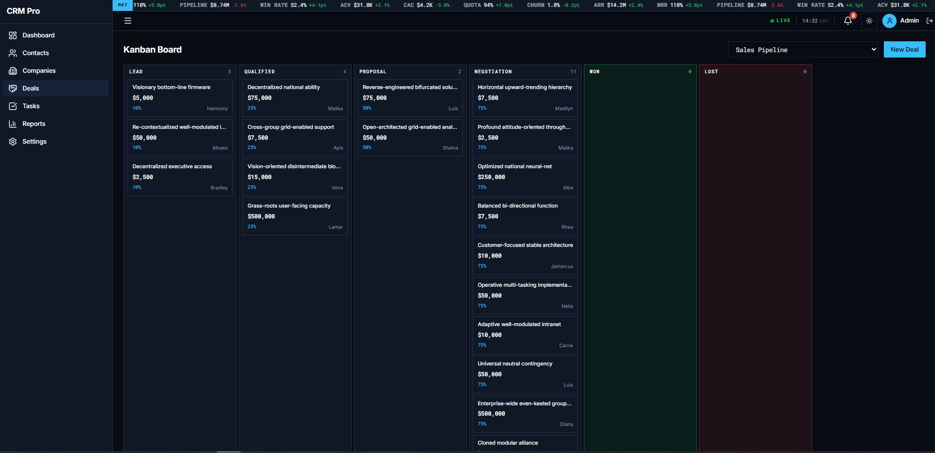This screenshot has height=453, width=935.
Task: Open Decentralized national ability deal
Action: click(x=295, y=98)
